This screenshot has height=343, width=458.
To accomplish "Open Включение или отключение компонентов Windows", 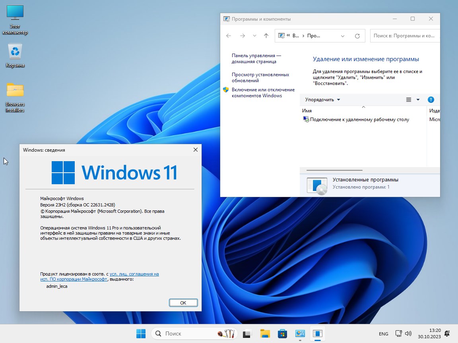I will pyautogui.click(x=263, y=92).
